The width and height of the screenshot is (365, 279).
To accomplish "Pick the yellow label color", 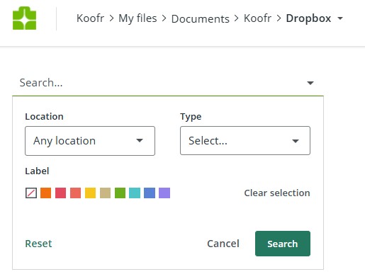I will (90, 193).
